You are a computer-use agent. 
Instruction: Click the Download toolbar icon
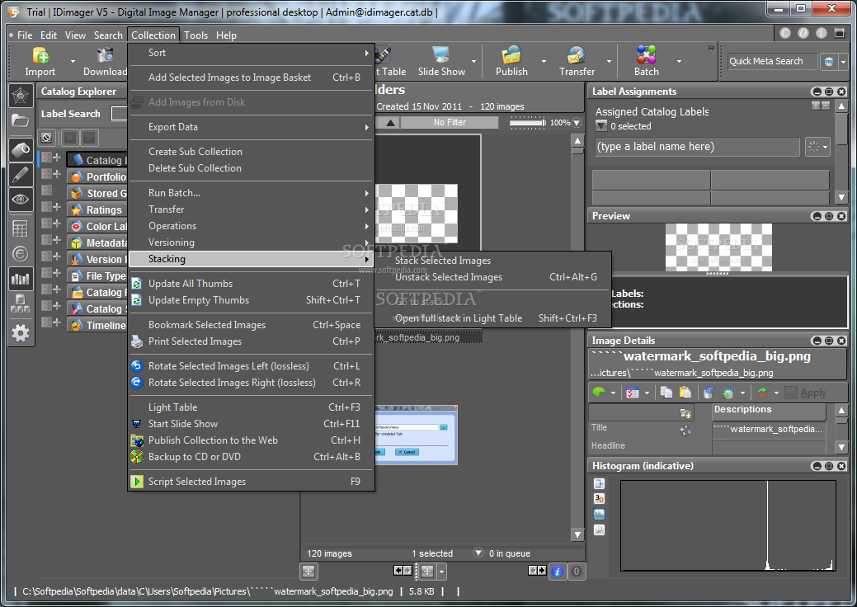pos(105,55)
